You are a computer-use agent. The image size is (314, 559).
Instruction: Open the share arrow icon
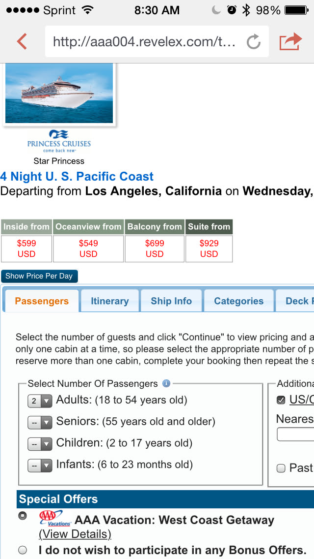[x=290, y=42]
